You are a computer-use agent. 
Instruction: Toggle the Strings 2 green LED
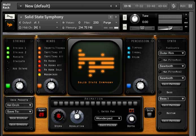click(8, 53)
